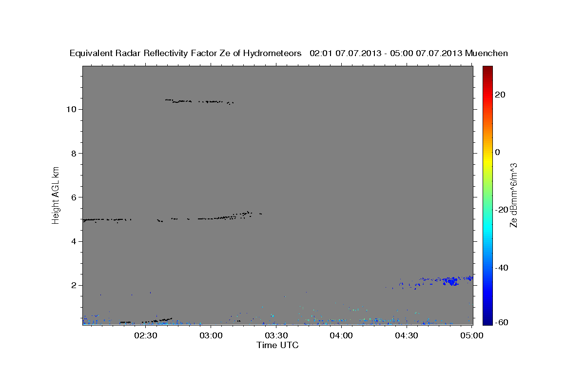Click the black echo layer near 5 km
This screenshot has width=585, height=390.
(172, 217)
